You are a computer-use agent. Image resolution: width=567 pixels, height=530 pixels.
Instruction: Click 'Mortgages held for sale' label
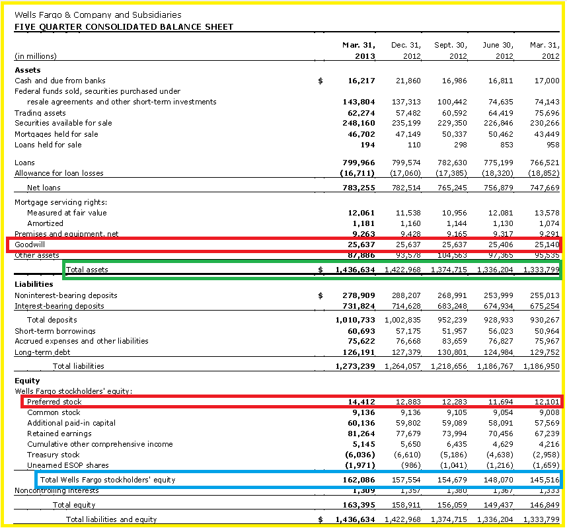point(56,134)
